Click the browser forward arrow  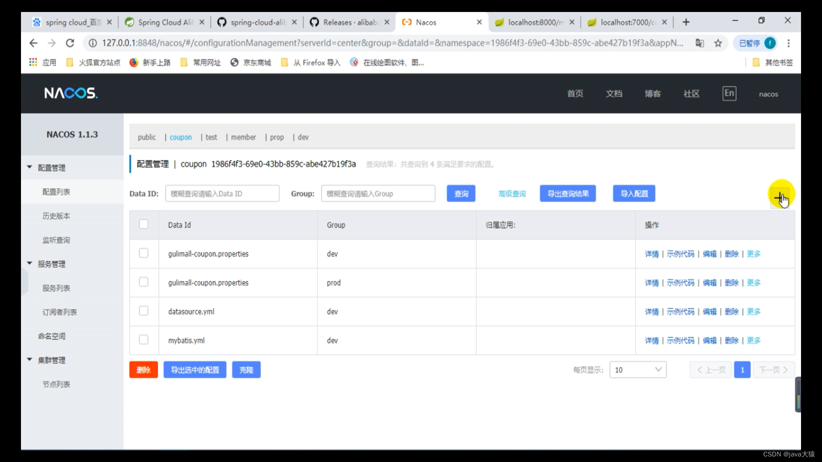51,43
